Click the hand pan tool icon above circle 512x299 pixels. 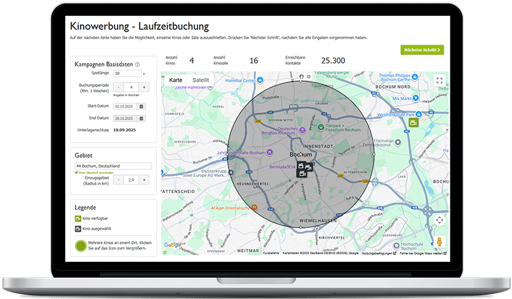(x=301, y=77)
